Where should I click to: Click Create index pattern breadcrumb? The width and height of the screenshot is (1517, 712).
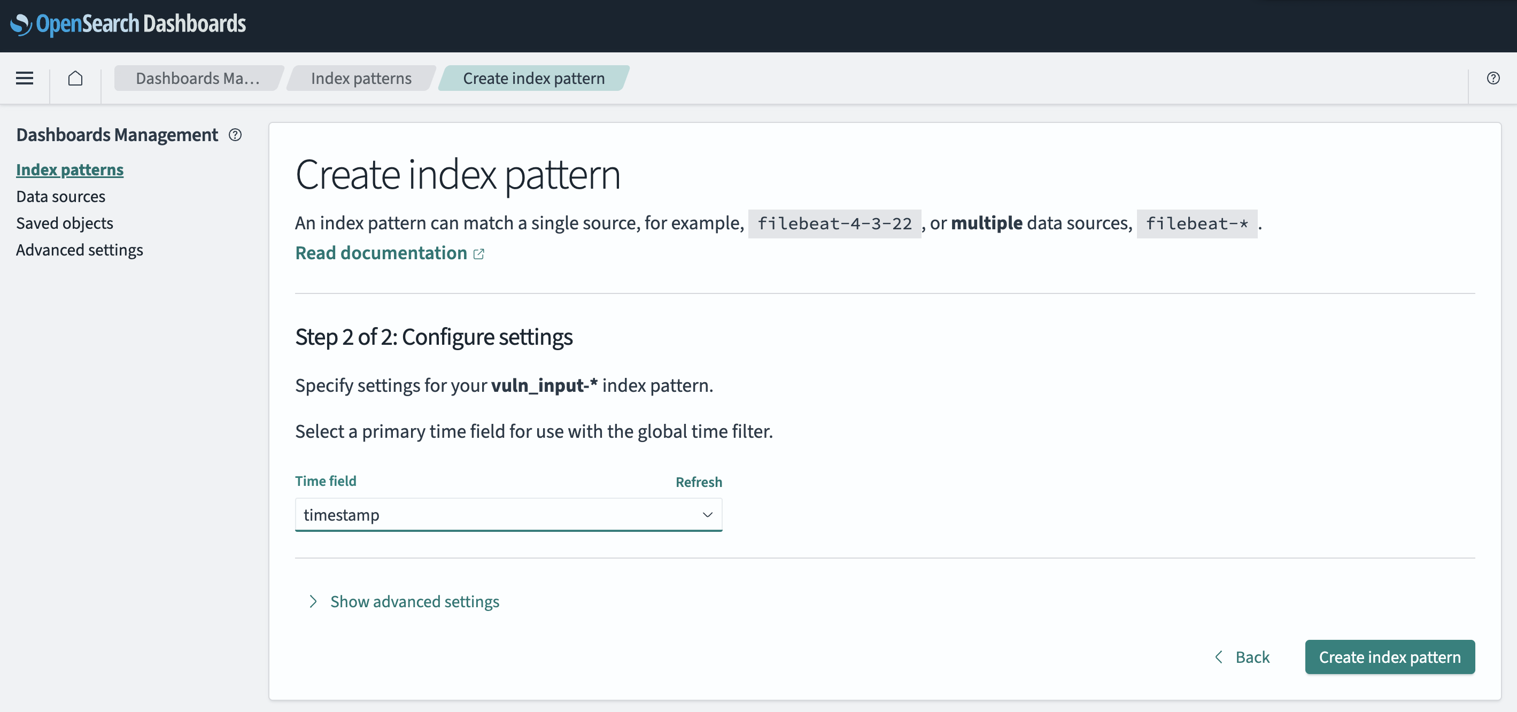(533, 79)
